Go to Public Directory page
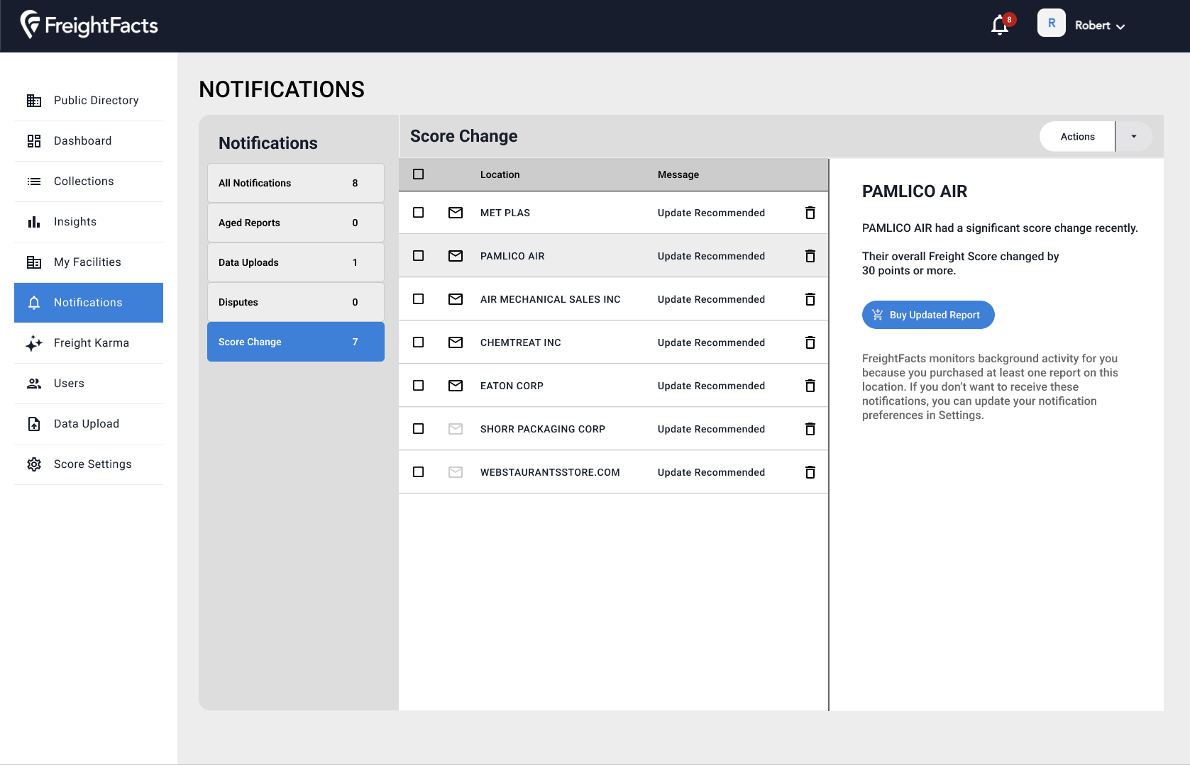The image size is (1190, 765). (x=96, y=101)
